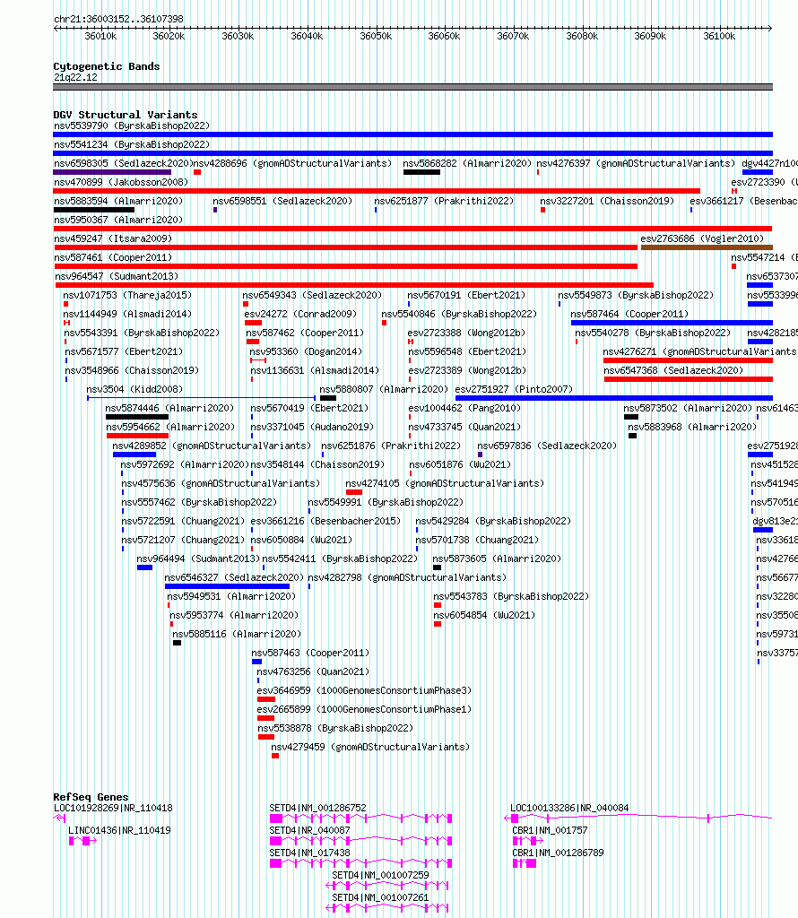Viewport: 798px width, 918px height.
Task: Open variant nsv964547 (Sudmant2013)
Action: coord(117,276)
